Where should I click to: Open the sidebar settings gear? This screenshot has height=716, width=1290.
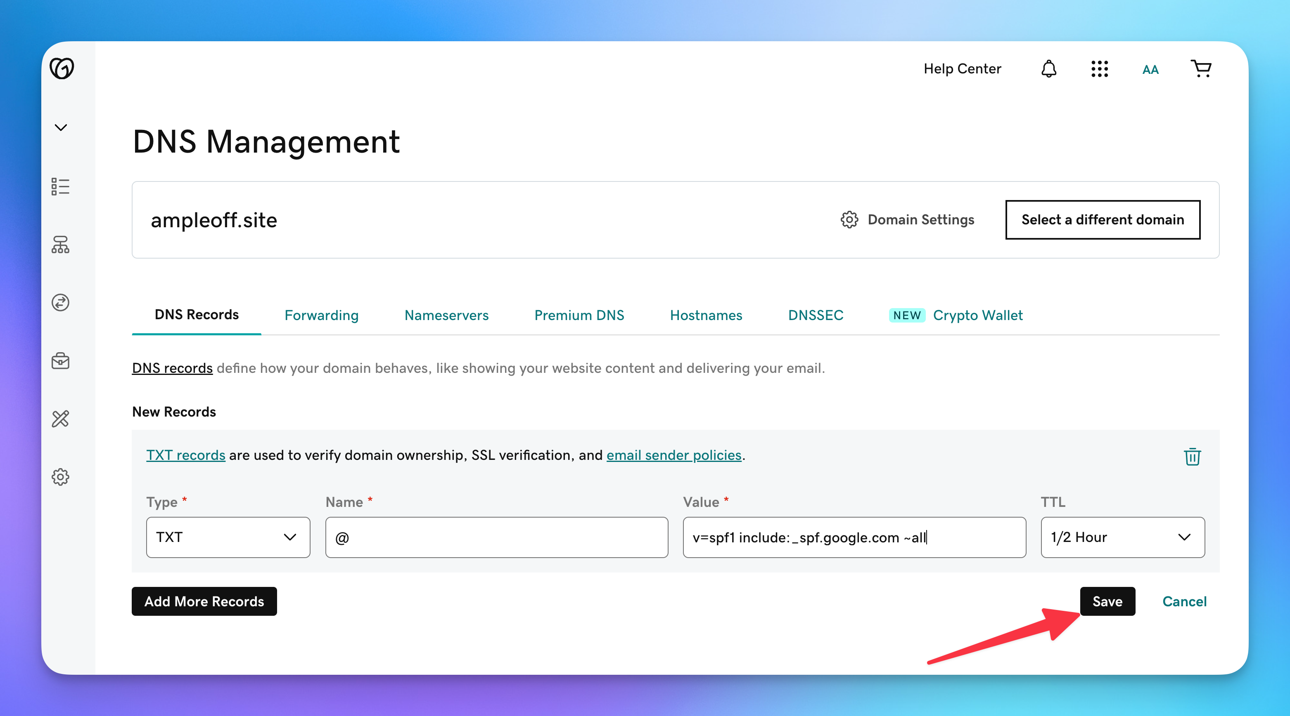[x=60, y=477]
